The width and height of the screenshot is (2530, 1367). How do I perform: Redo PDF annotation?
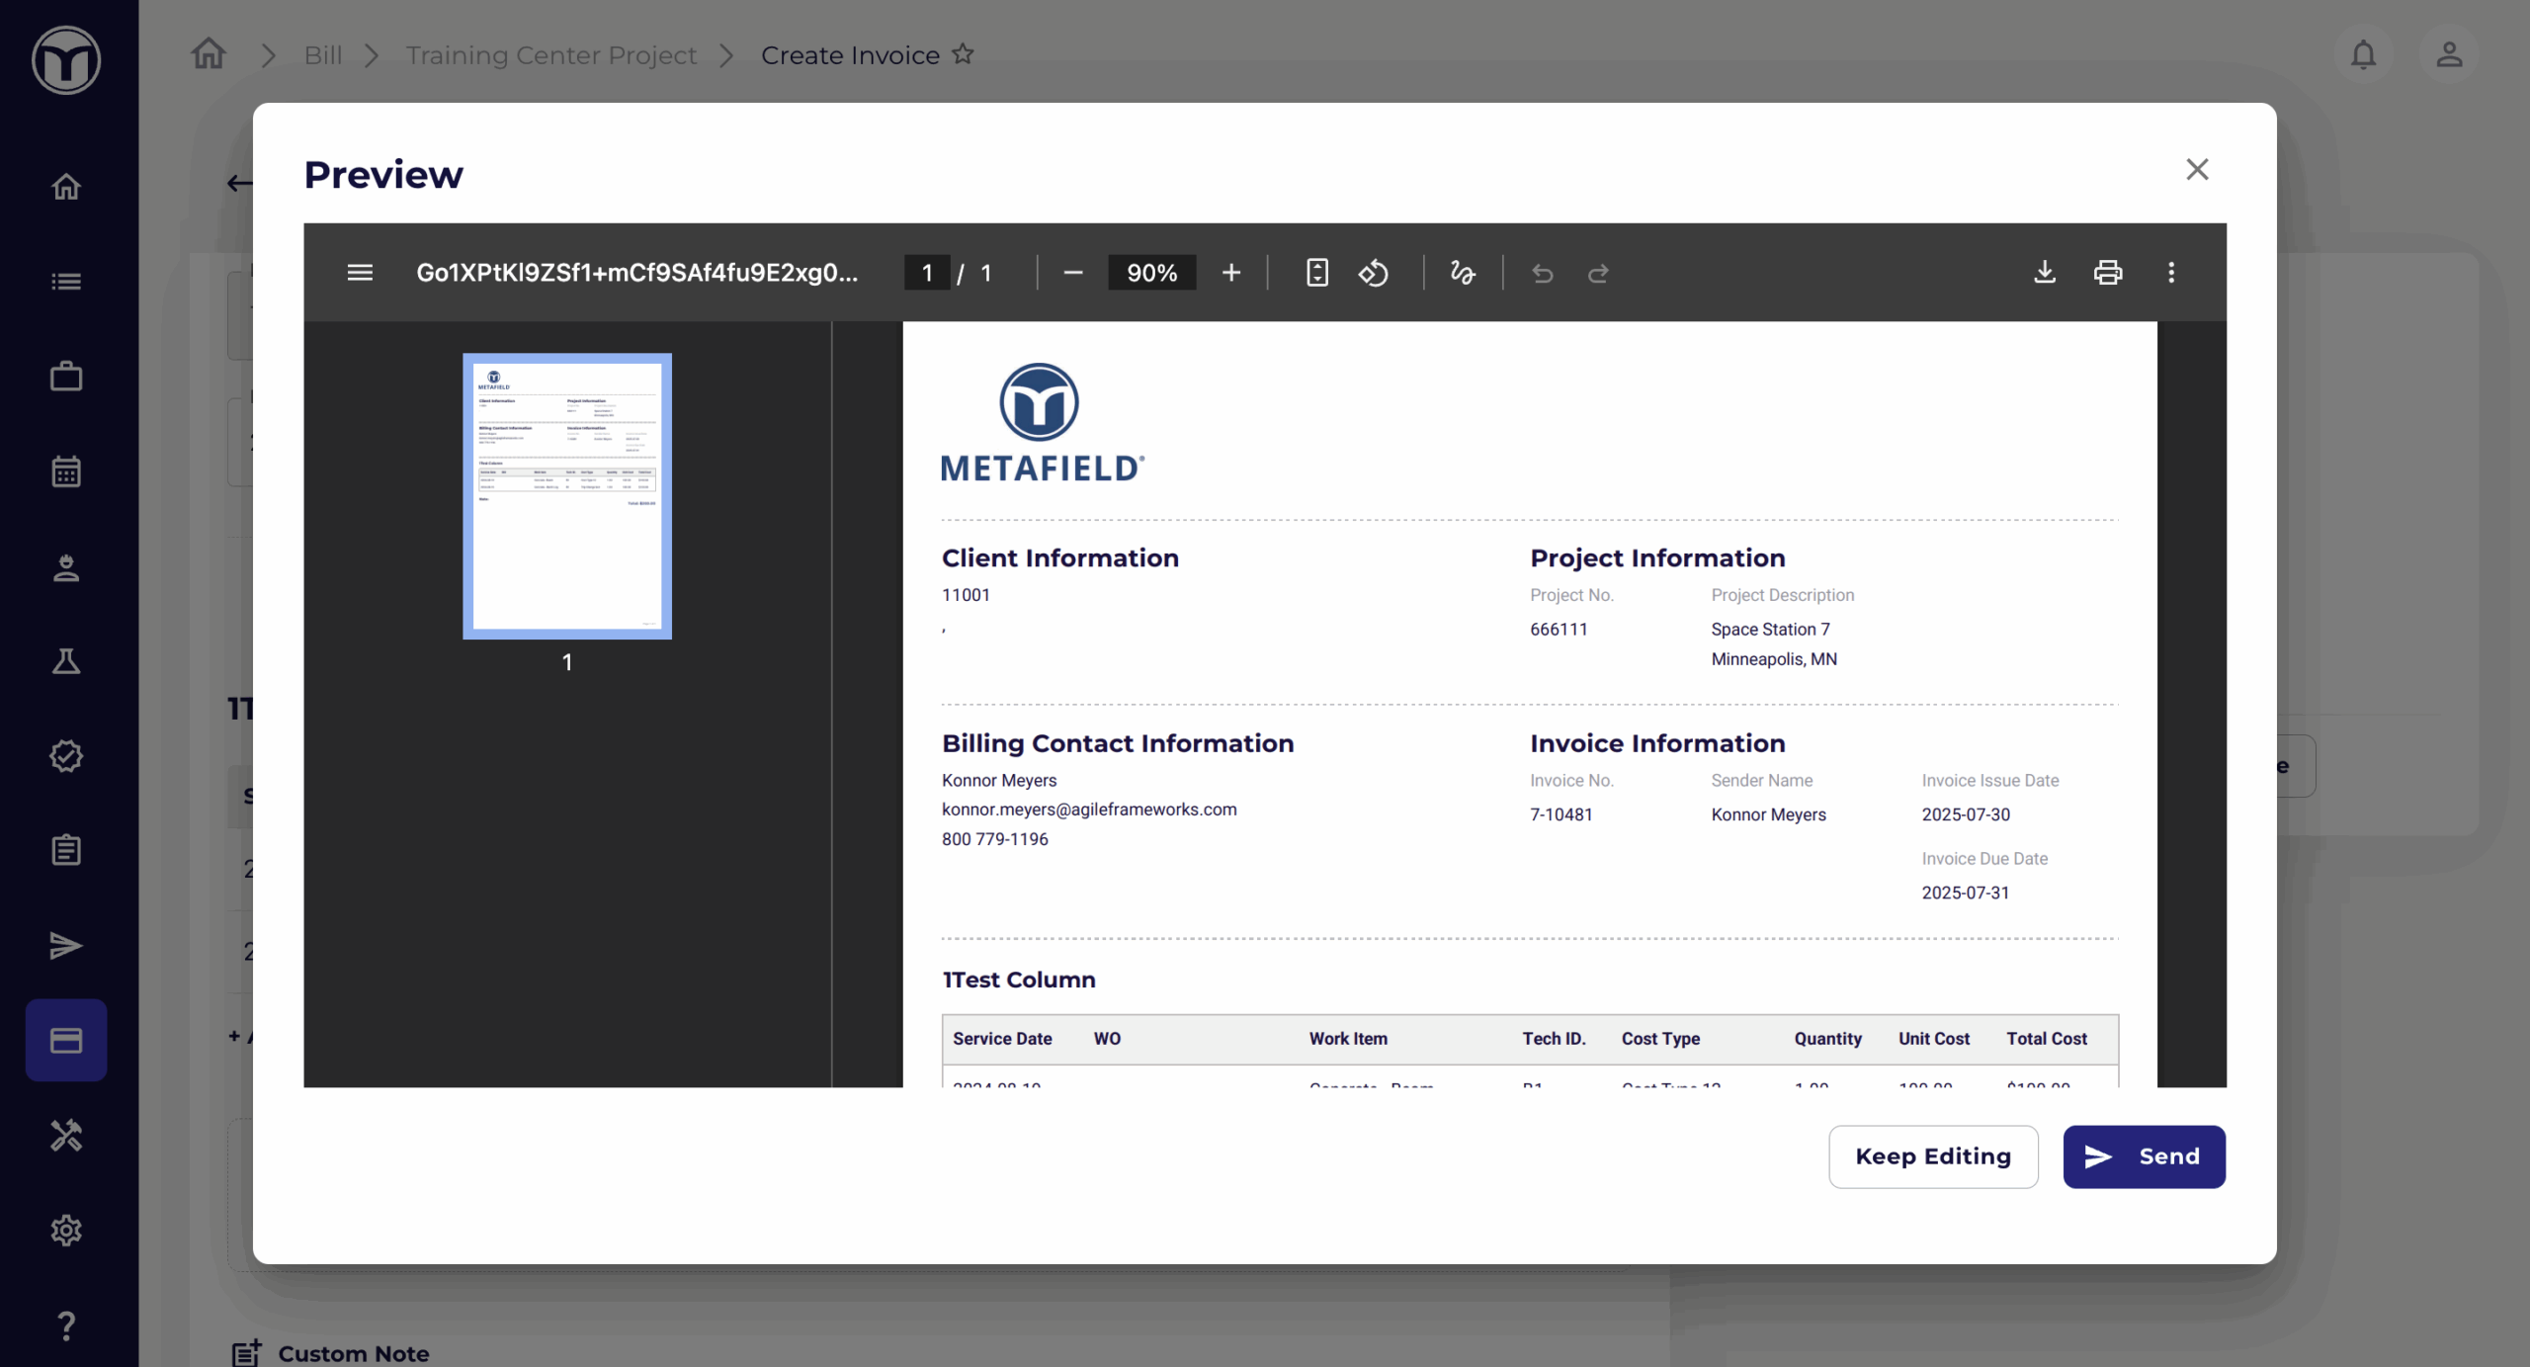pos(1598,273)
